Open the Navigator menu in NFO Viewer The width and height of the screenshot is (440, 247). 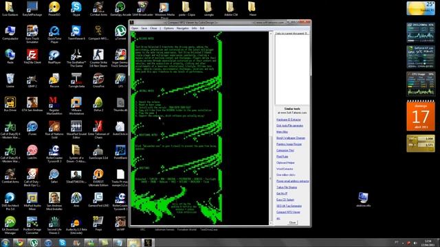[x=183, y=28]
